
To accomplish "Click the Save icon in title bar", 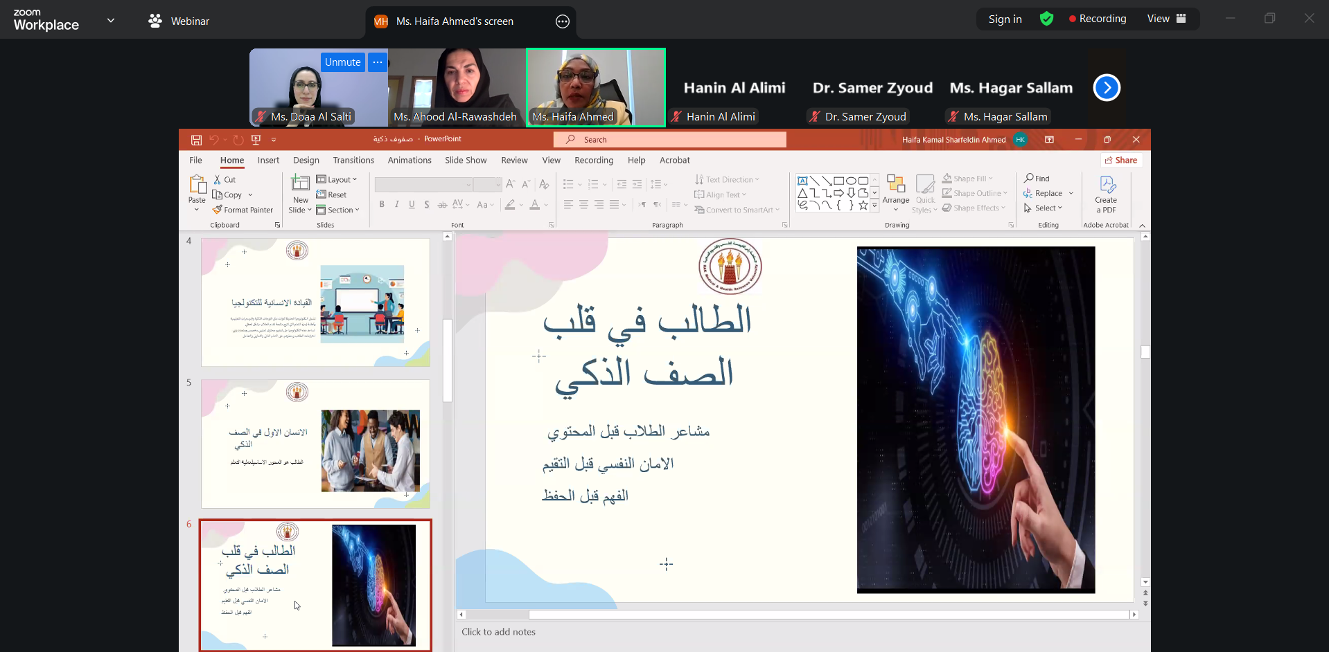I will 196,140.
